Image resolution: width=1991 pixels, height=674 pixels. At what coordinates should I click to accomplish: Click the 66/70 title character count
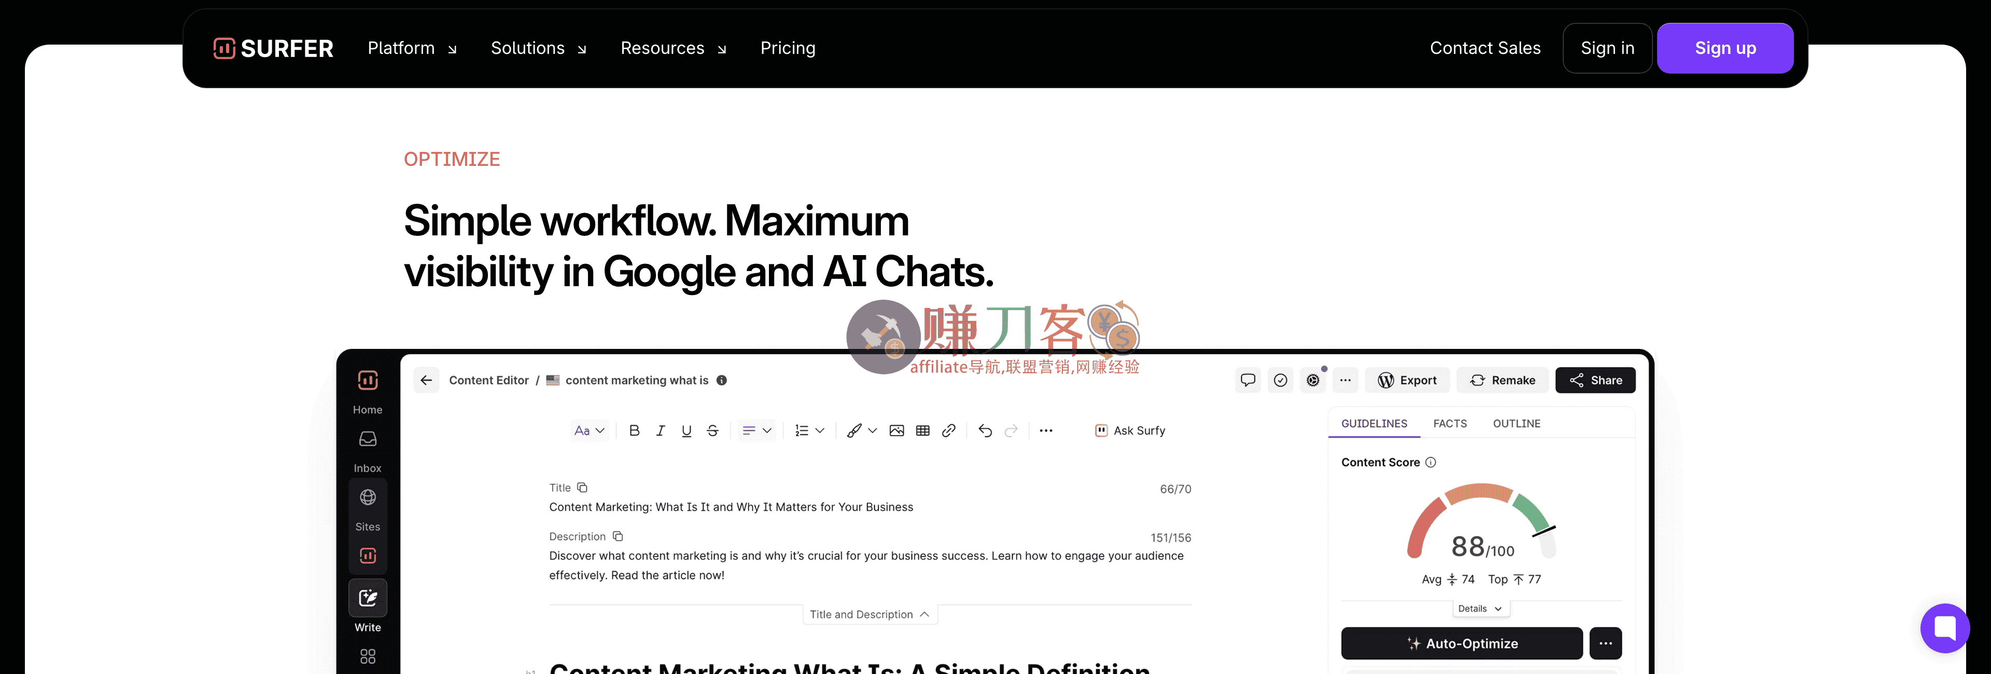coord(1175,488)
